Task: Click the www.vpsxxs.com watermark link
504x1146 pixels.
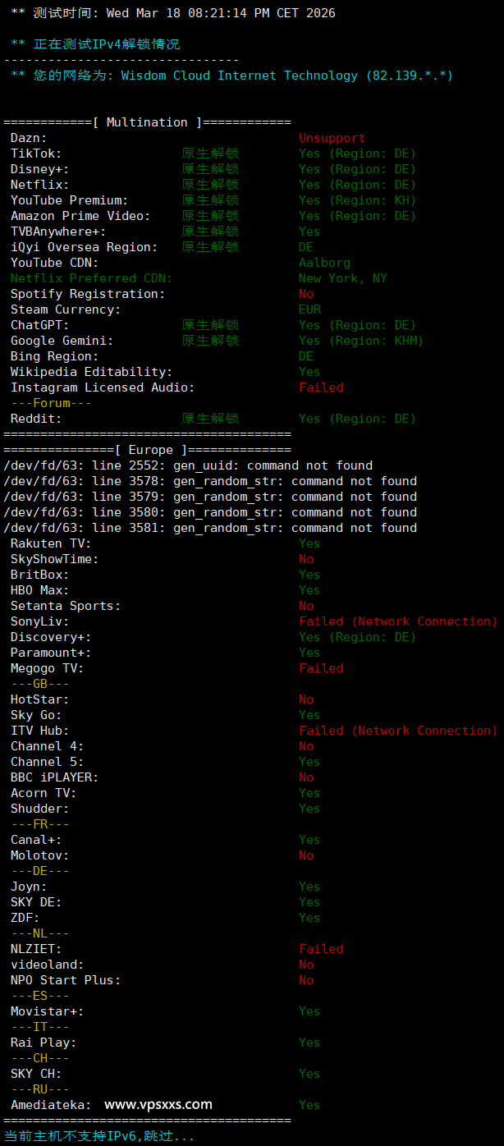Action: (158, 1104)
